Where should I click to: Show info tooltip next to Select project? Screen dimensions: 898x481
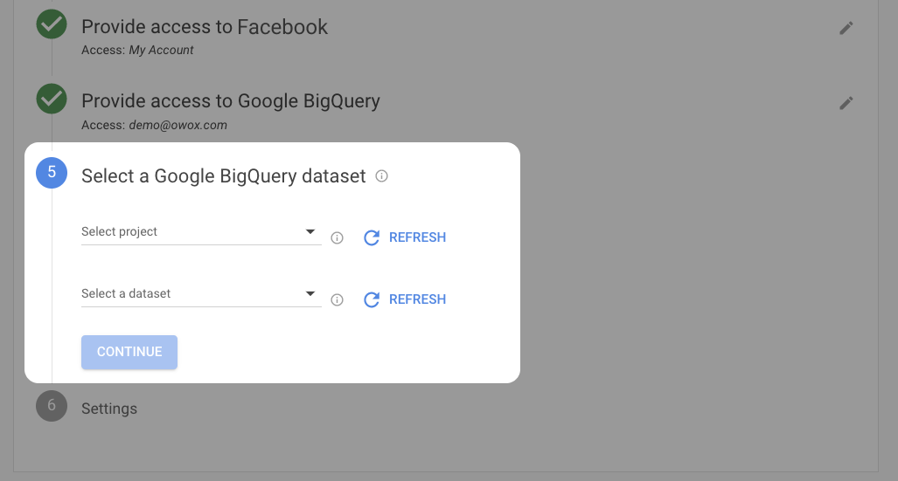pyautogui.click(x=337, y=238)
